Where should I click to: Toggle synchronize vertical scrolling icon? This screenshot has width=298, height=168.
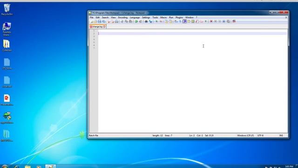[166, 21]
